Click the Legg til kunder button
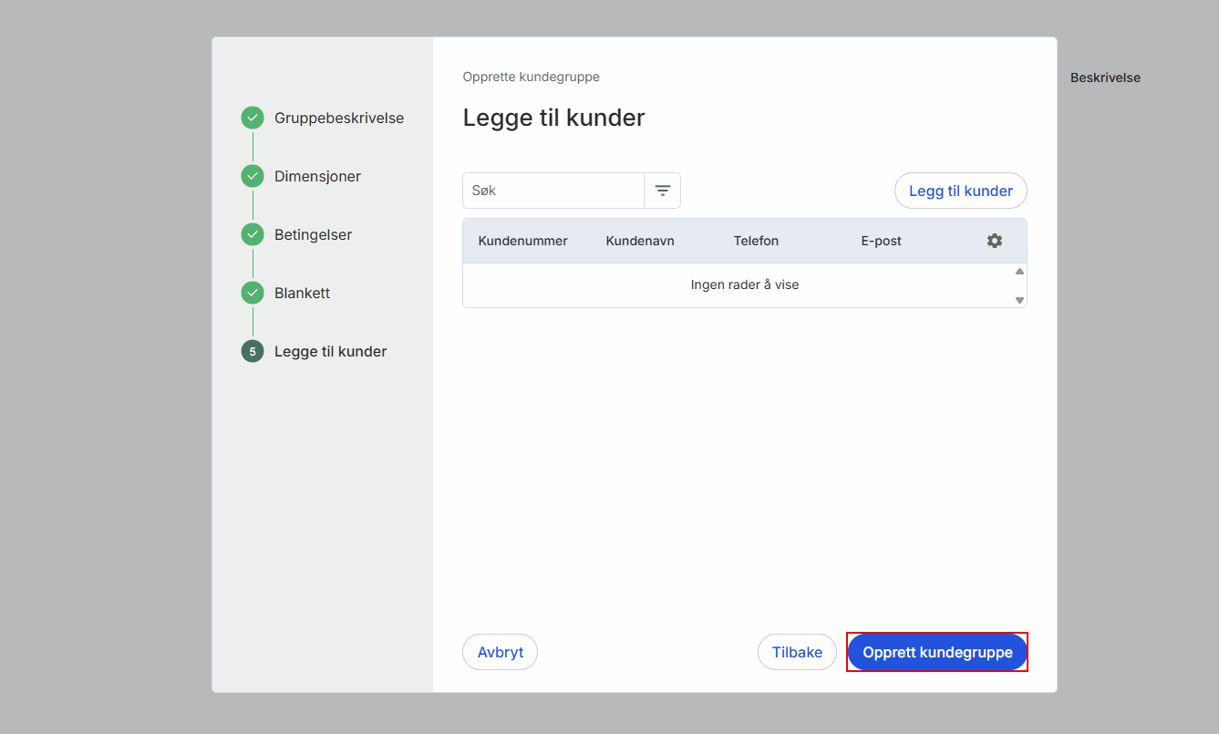 point(960,191)
